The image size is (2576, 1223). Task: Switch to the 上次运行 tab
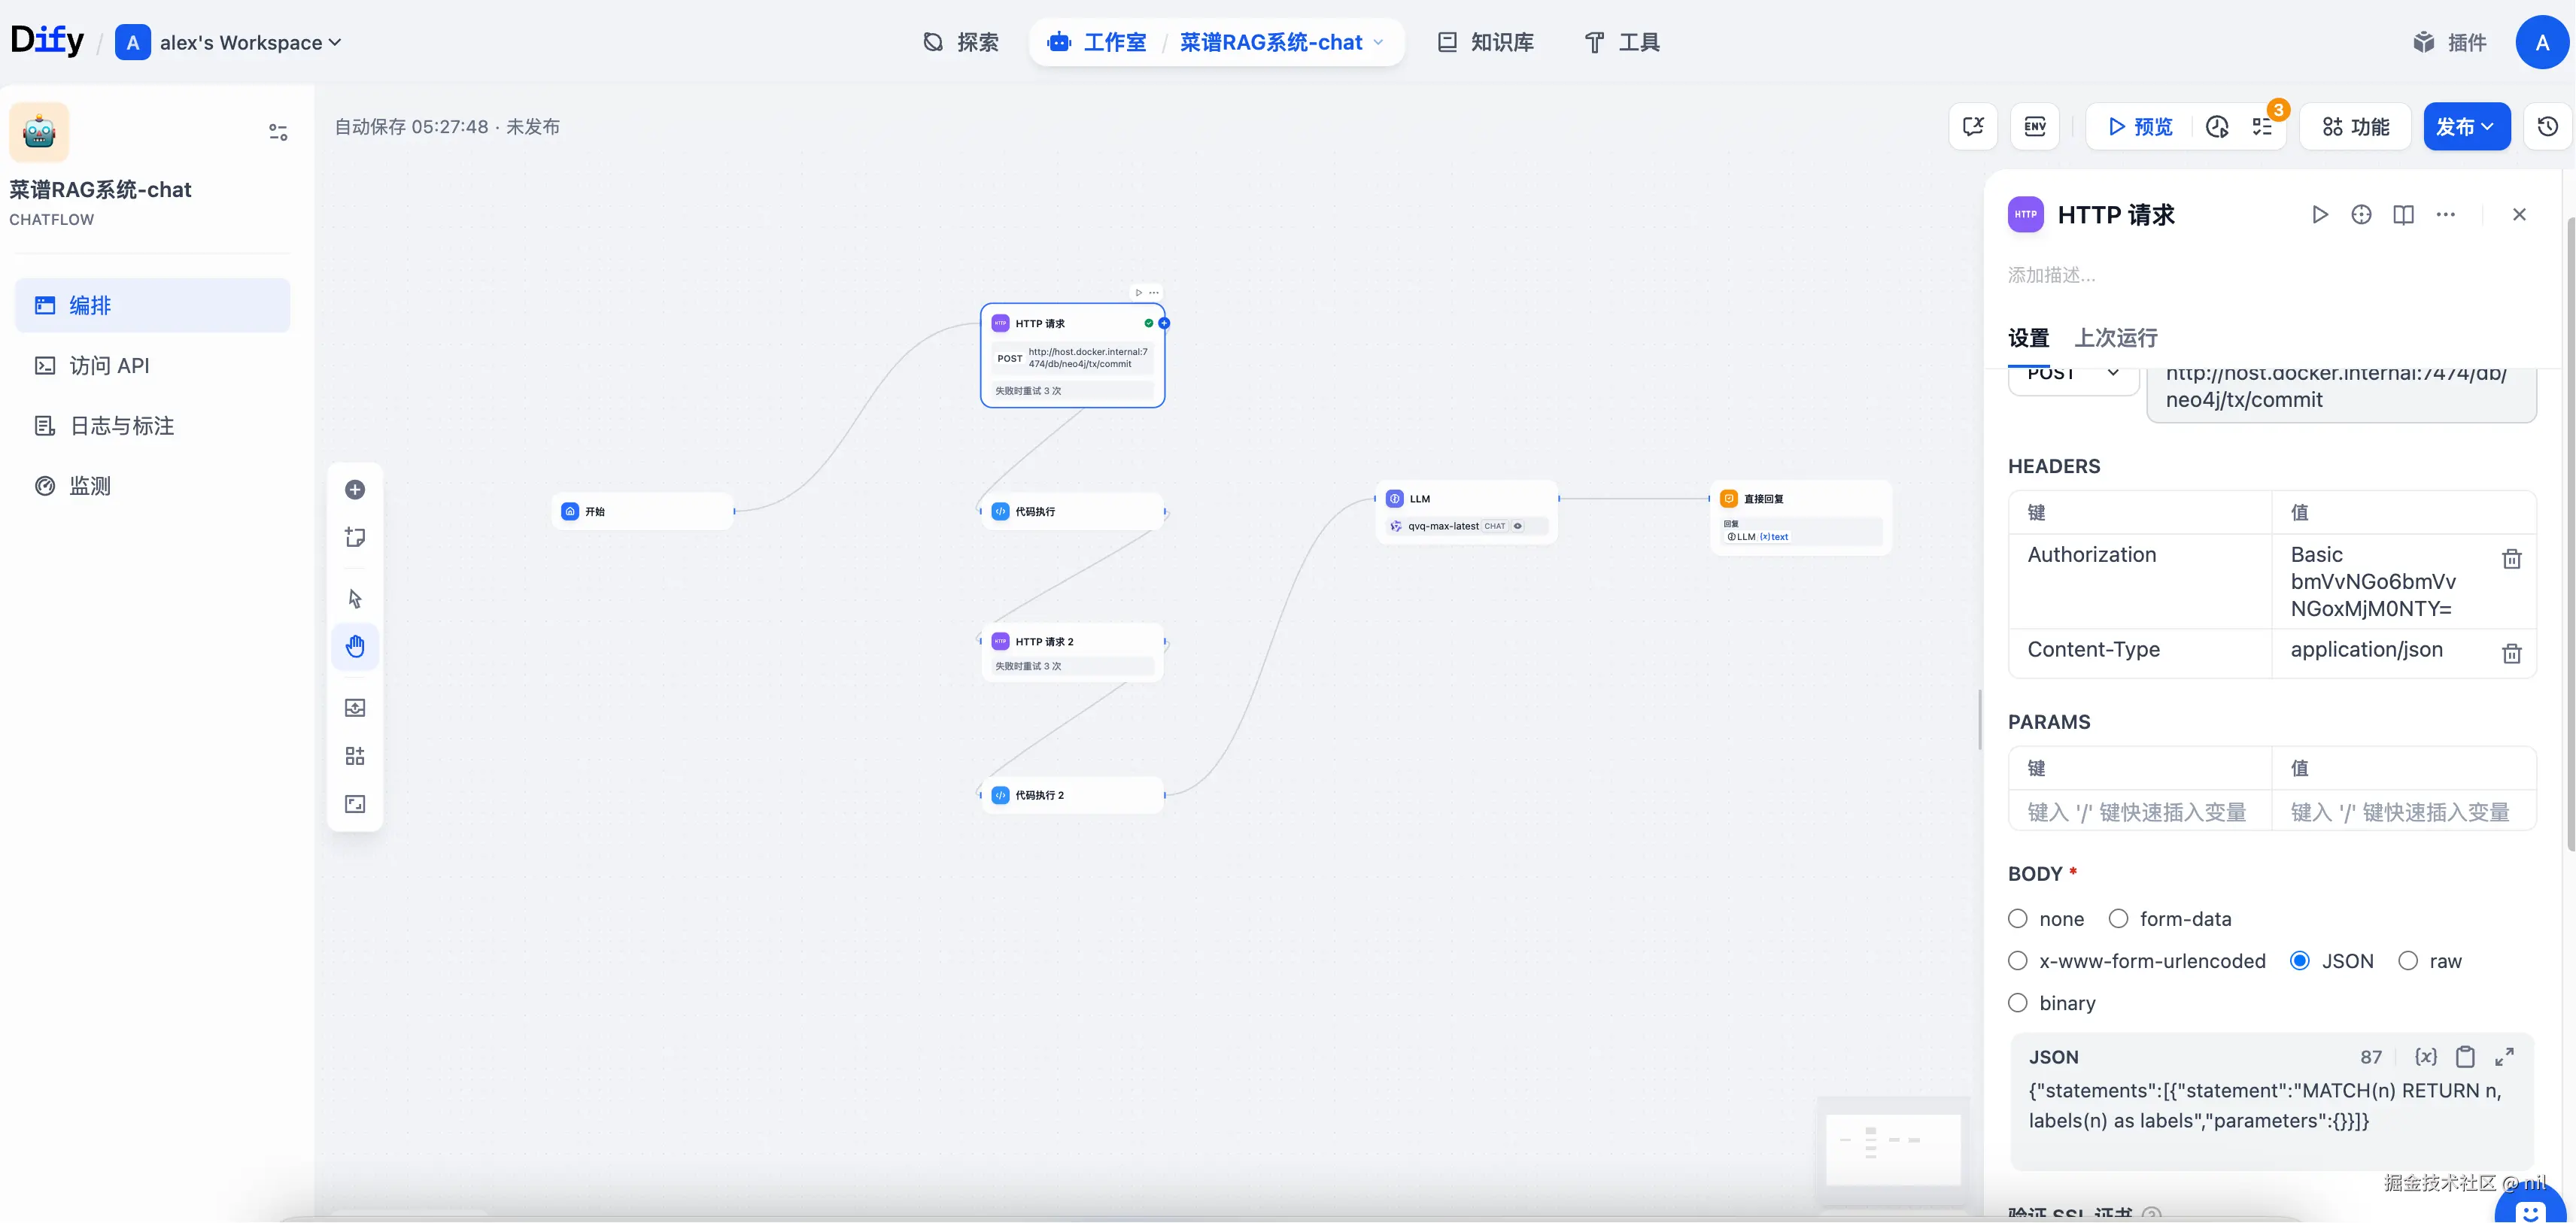click(x=2115, y=338)
